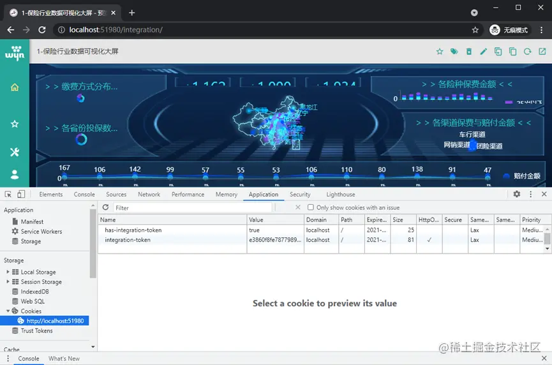Bookmark this page with the address bar star
Screen dimensions: 552x365
click(475, 30)
